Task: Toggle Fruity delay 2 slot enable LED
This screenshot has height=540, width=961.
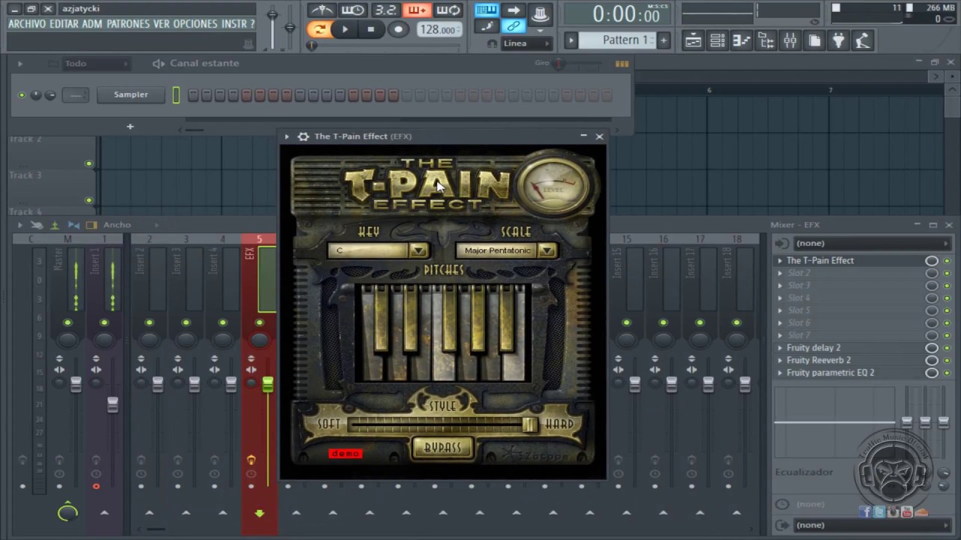Action: pyautogui.click(x=947, y=348)
